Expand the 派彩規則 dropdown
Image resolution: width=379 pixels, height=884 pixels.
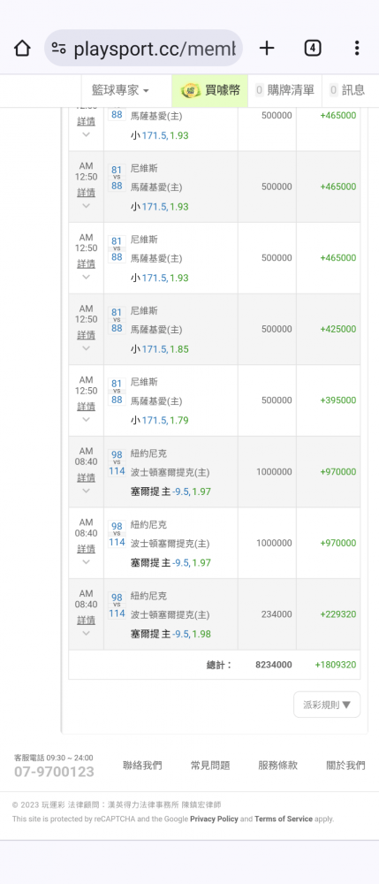327,705
